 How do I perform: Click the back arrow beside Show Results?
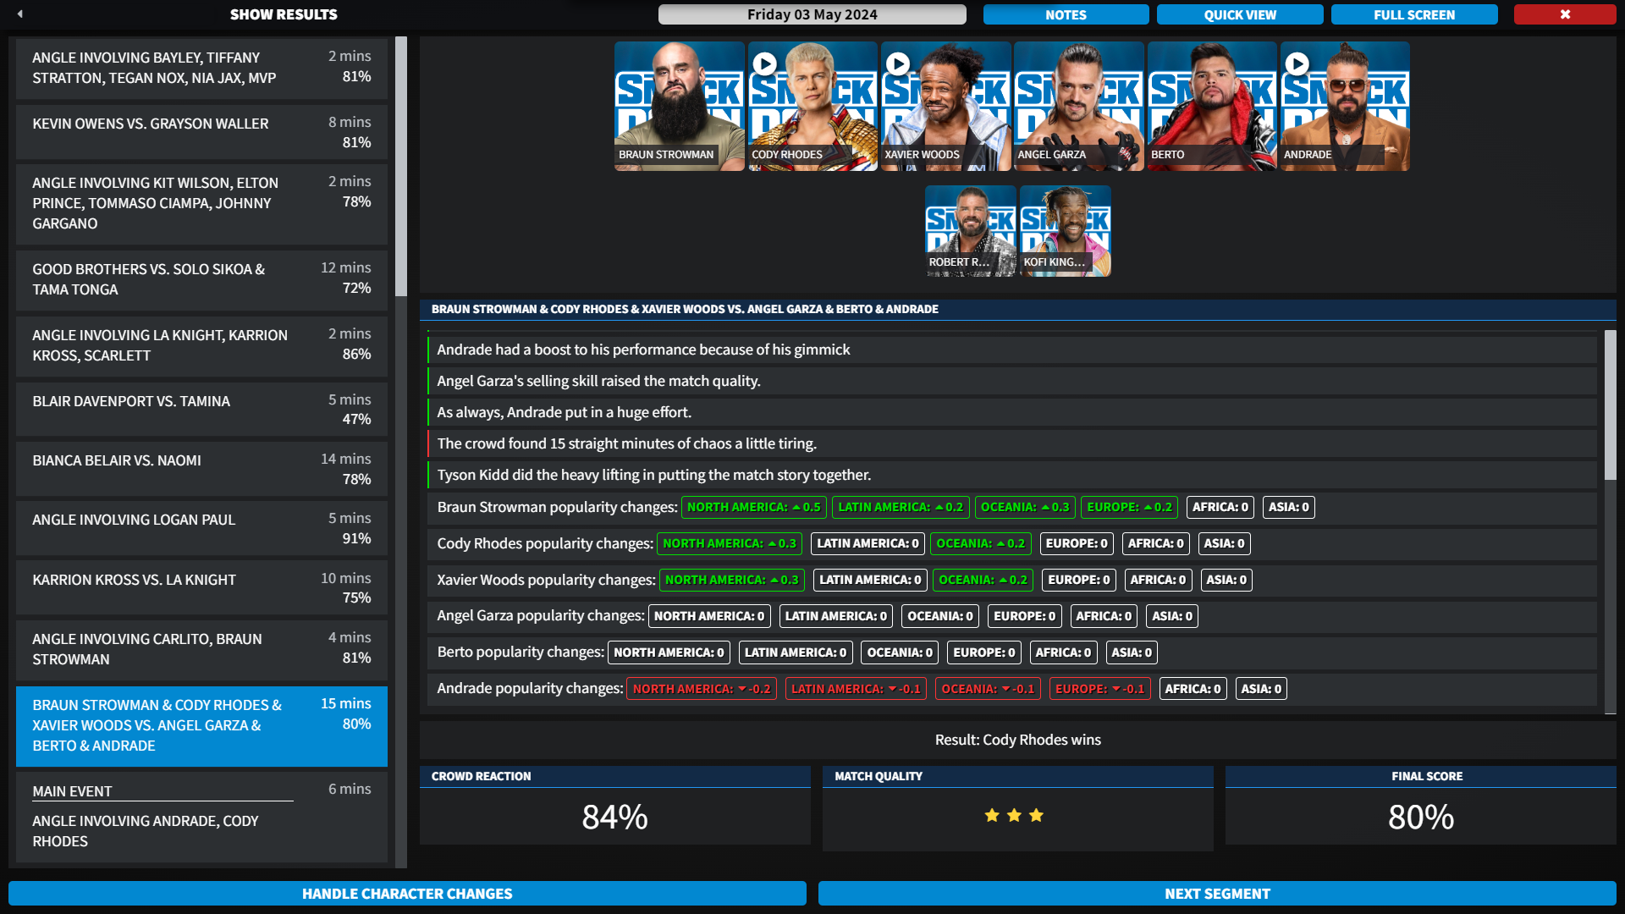(x=20, y=14)
